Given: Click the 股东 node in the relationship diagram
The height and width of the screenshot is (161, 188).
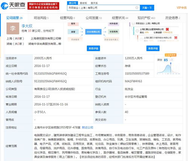Looking at the screenshot, I should [x=73, y=24].
